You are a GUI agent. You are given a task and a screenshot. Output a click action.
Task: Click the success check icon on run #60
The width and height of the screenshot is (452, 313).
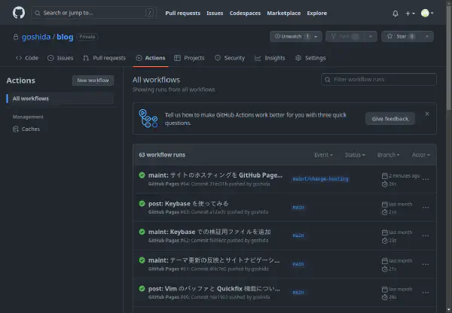142,288
